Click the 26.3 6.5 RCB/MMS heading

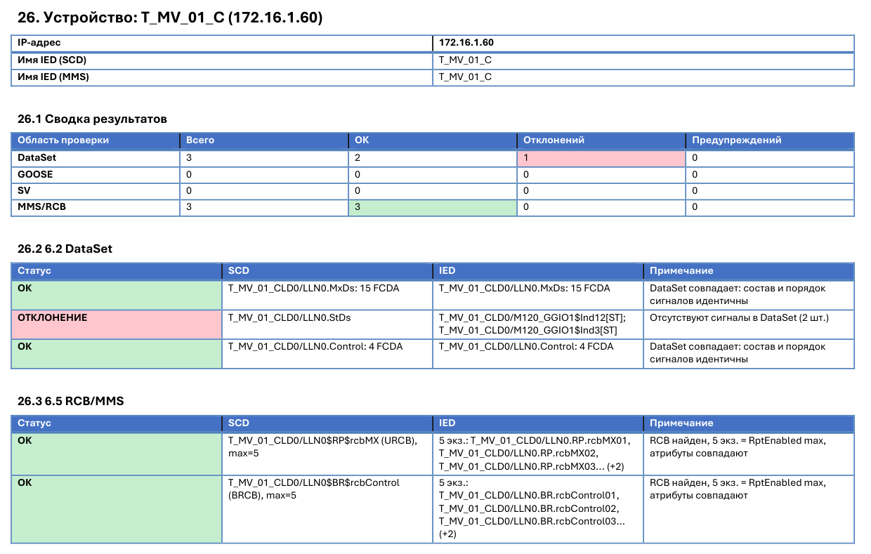(x=71, y=401)
